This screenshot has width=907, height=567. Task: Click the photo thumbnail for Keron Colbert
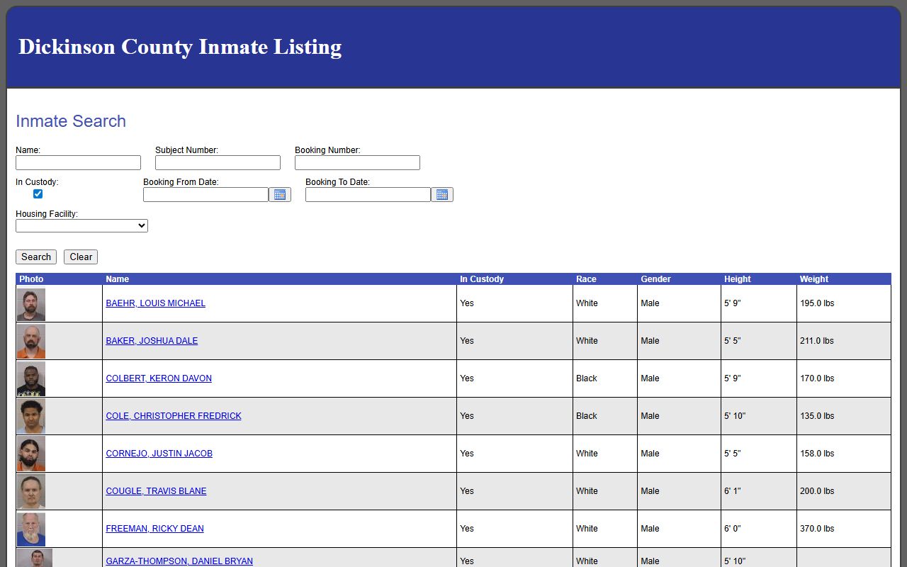[31, 379]
